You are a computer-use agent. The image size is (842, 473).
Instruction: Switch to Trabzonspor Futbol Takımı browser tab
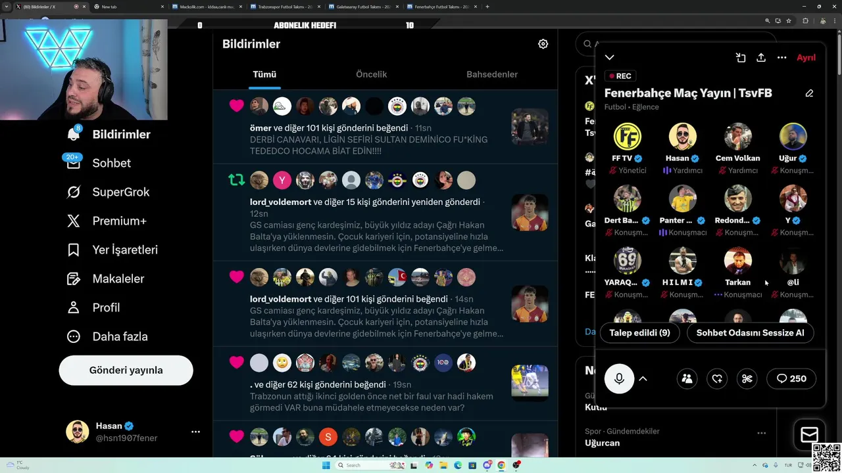(x=284, y=7)
